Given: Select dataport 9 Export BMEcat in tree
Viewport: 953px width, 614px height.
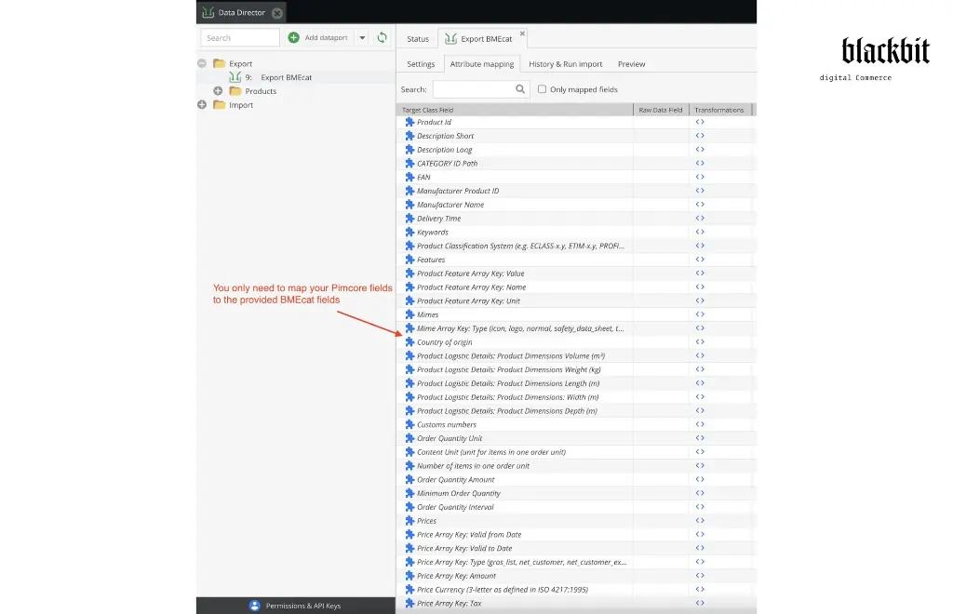Looking at the screenshot, I should click(278, 77).
